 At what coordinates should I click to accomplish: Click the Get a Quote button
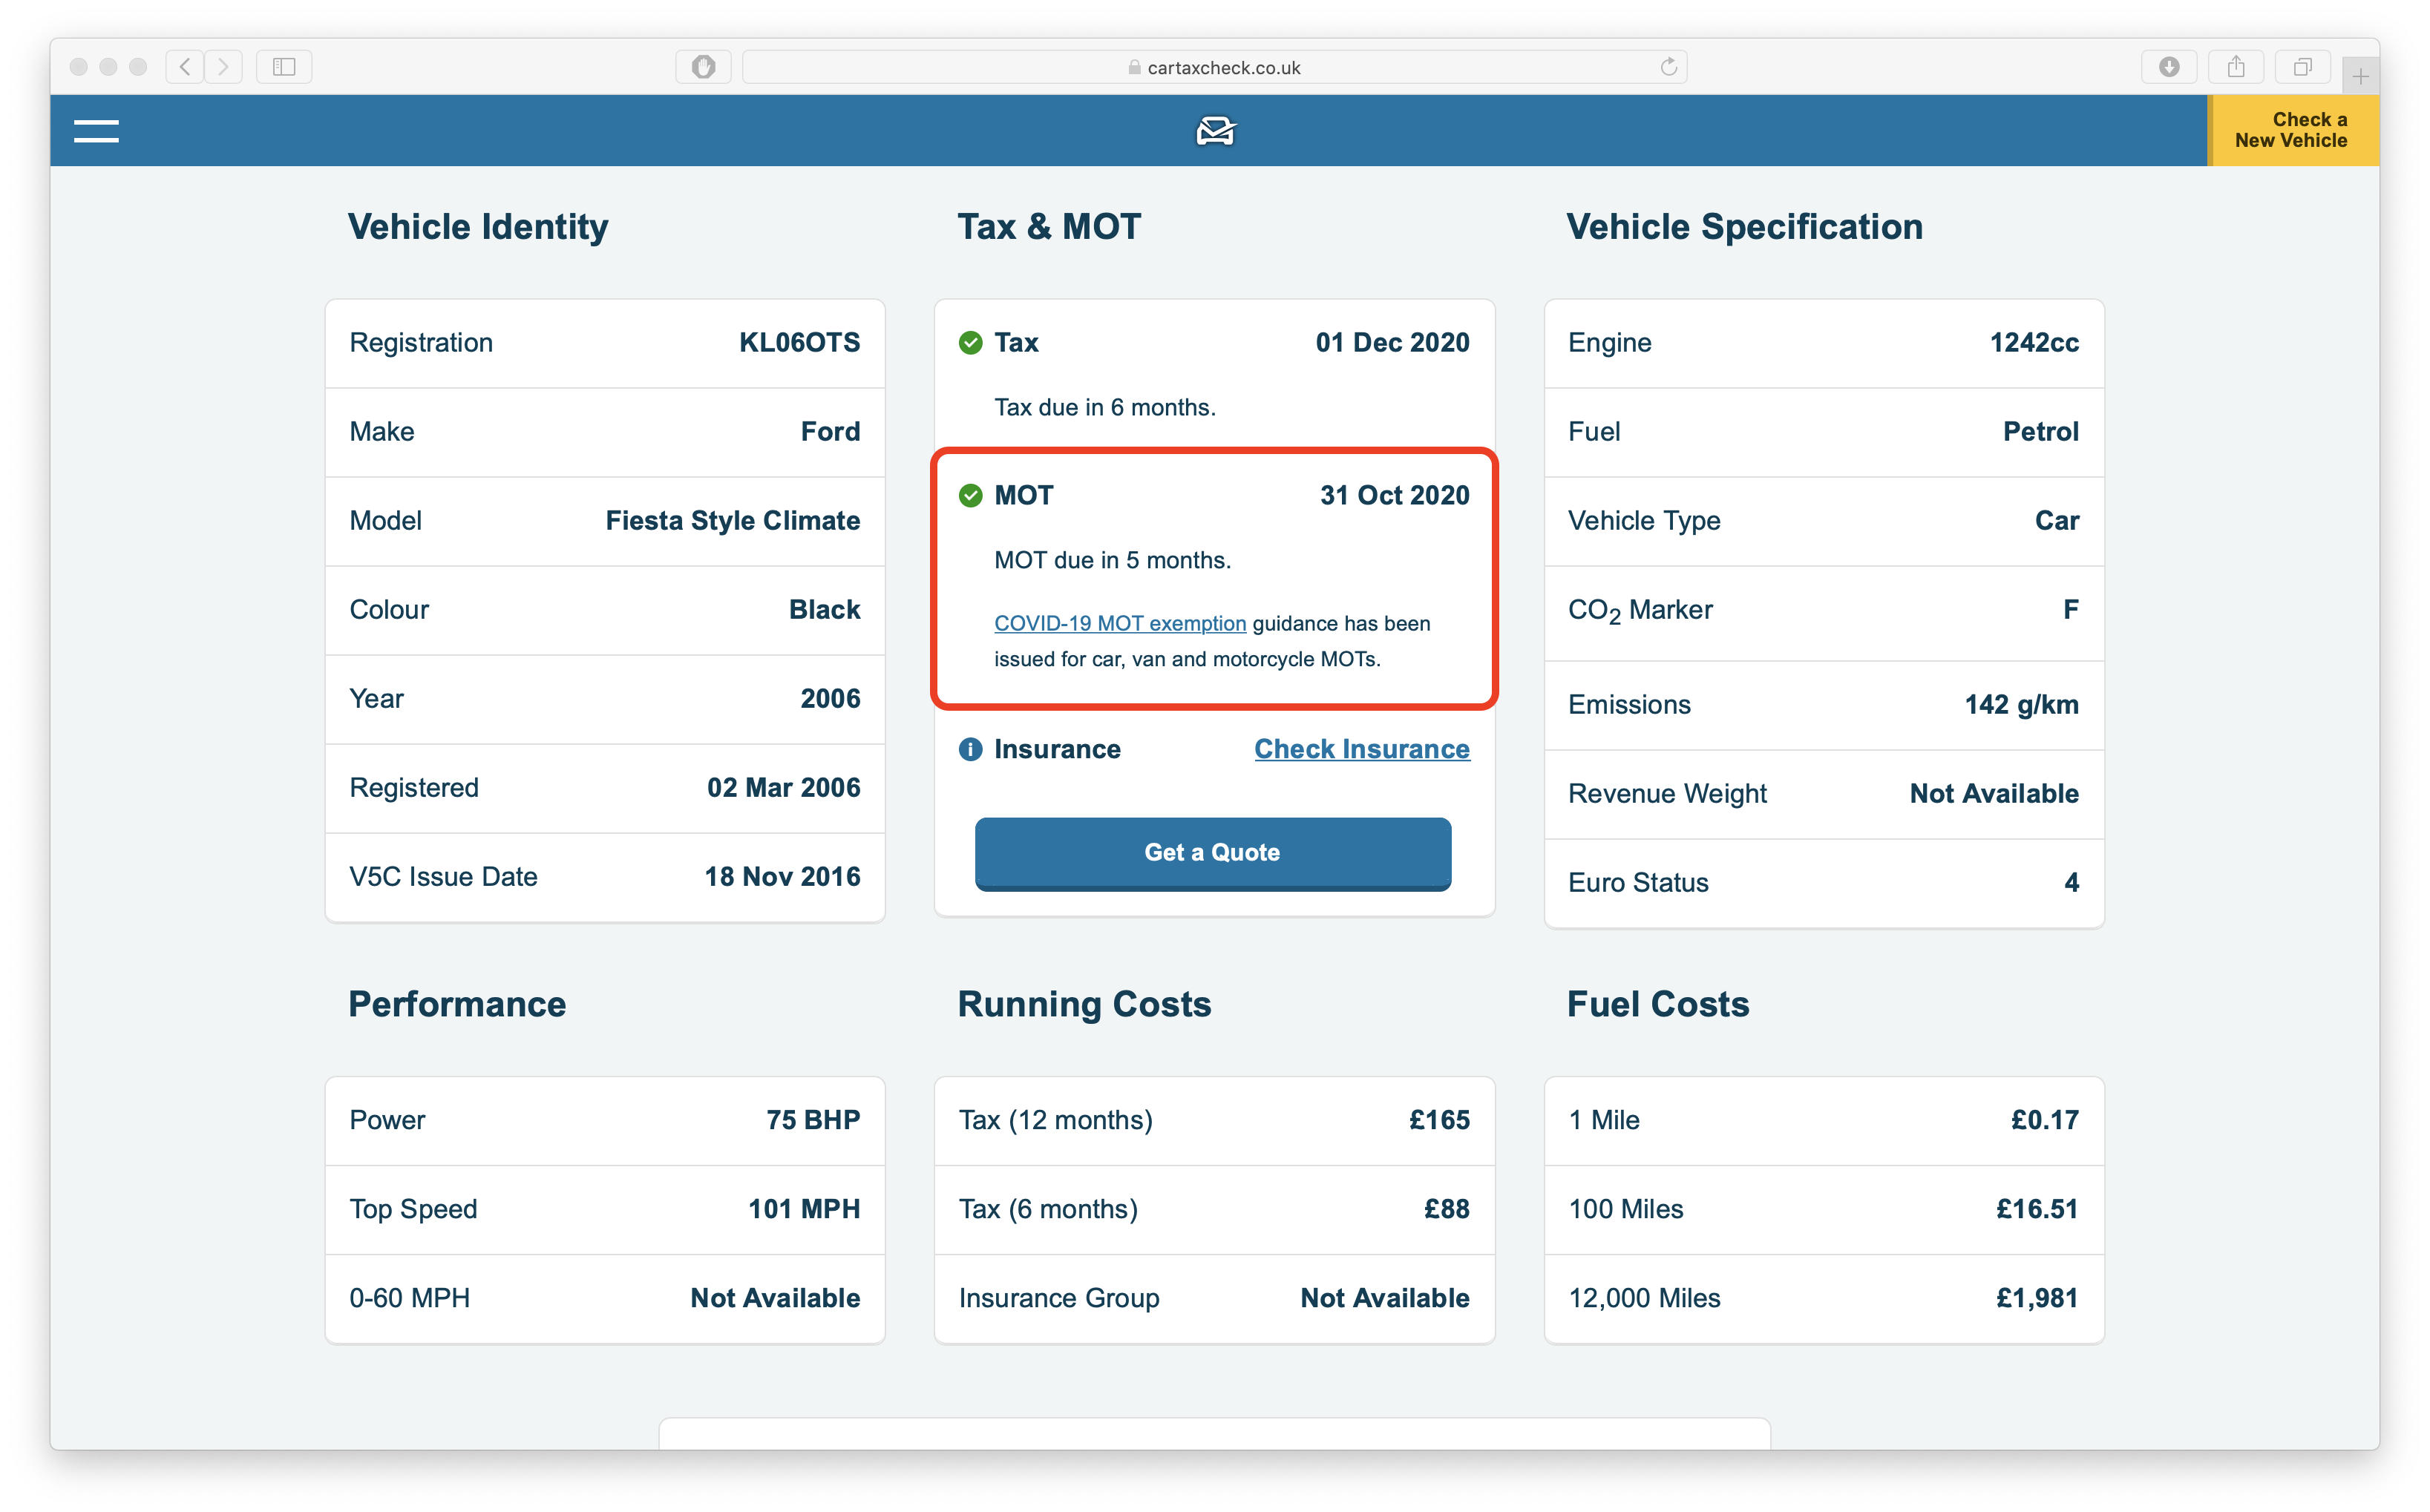pyautogui.click(x=1213, y=853)
